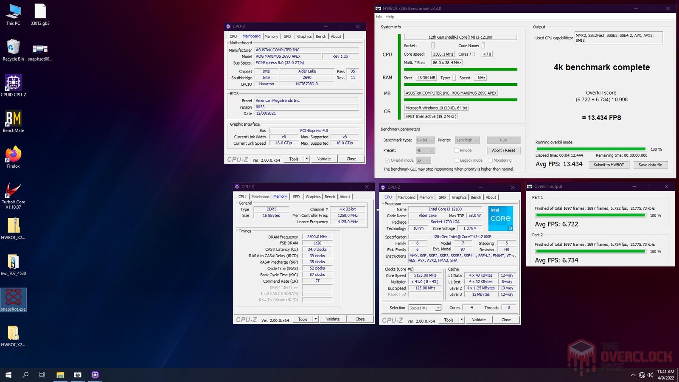Open the BenchMate desktop icon

point(13,120)
